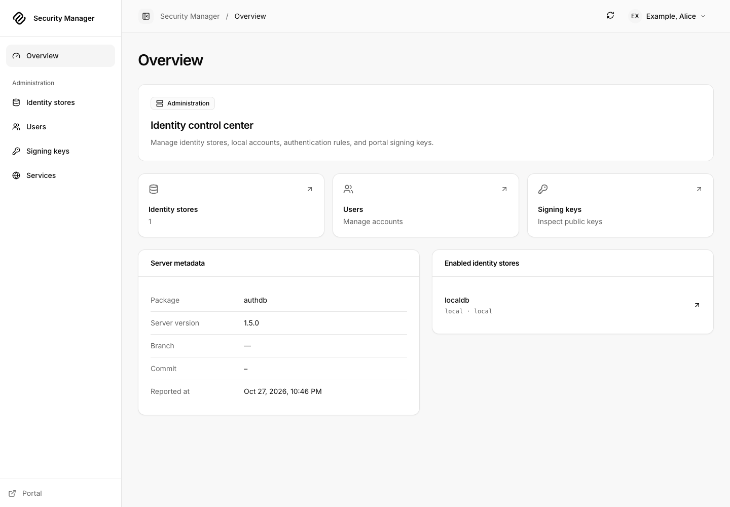Click the arrow icon on Users card
Screen dimensions: 730x507
(x=504, y=189)
